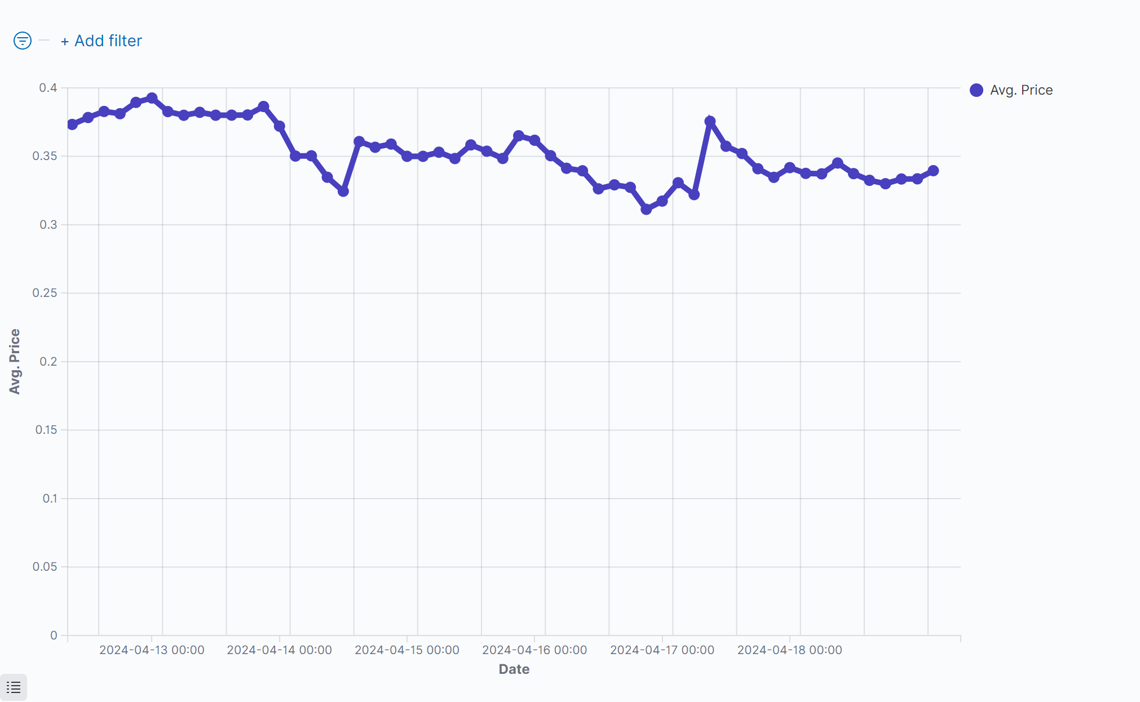This screenshot has width=1140, height=702.
Task: Click the "0.2" y-axis tick label
Action: pos(48,362)
